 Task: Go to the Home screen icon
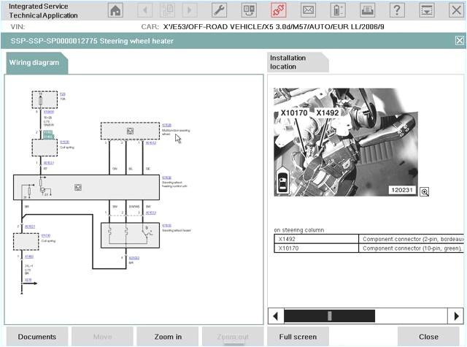[x=115, y=10]
